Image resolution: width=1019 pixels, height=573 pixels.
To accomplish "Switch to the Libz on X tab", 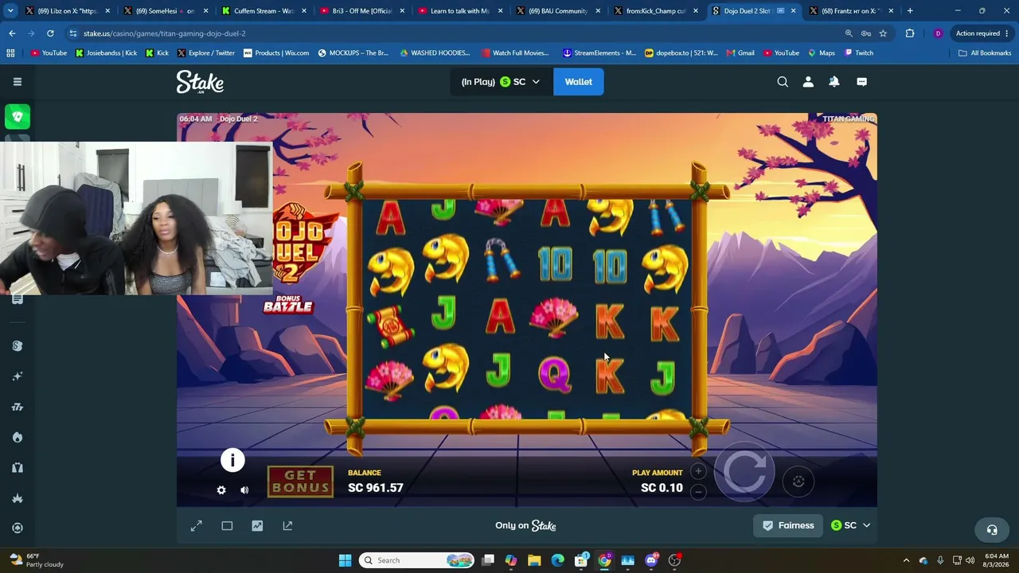I will [x=67, y=11].
